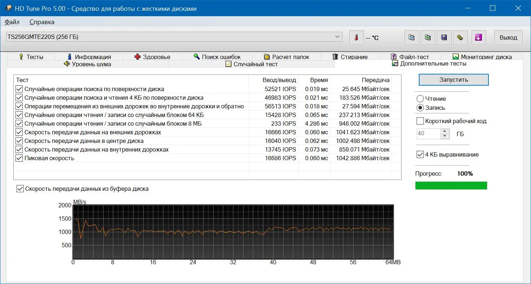The width and height of the screenshot is (531, 284).
Task: Uncheck the 4 КБ выравнивание option
Action: tap(420, 154)
